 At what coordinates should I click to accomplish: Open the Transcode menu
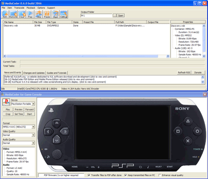[19, 8]
